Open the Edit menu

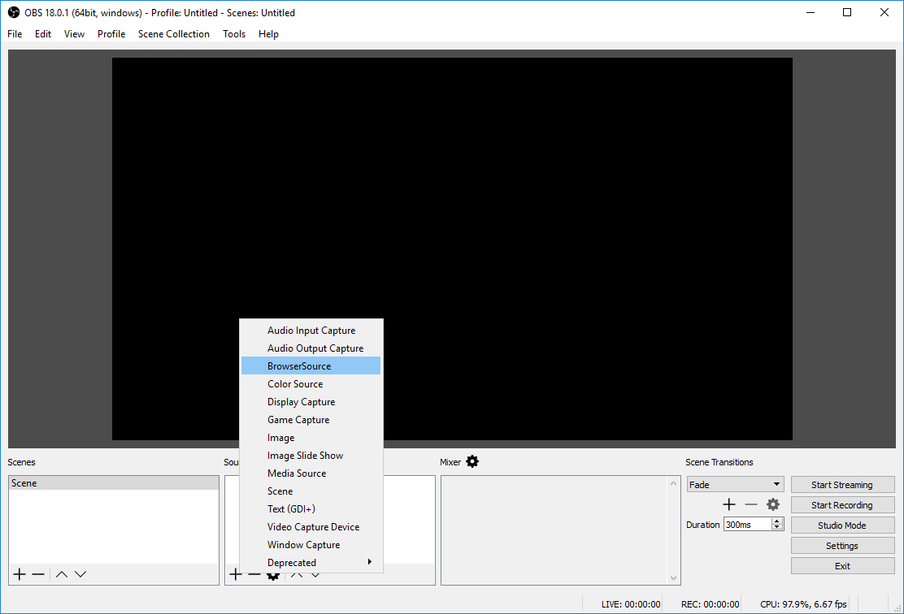point(42,34)
